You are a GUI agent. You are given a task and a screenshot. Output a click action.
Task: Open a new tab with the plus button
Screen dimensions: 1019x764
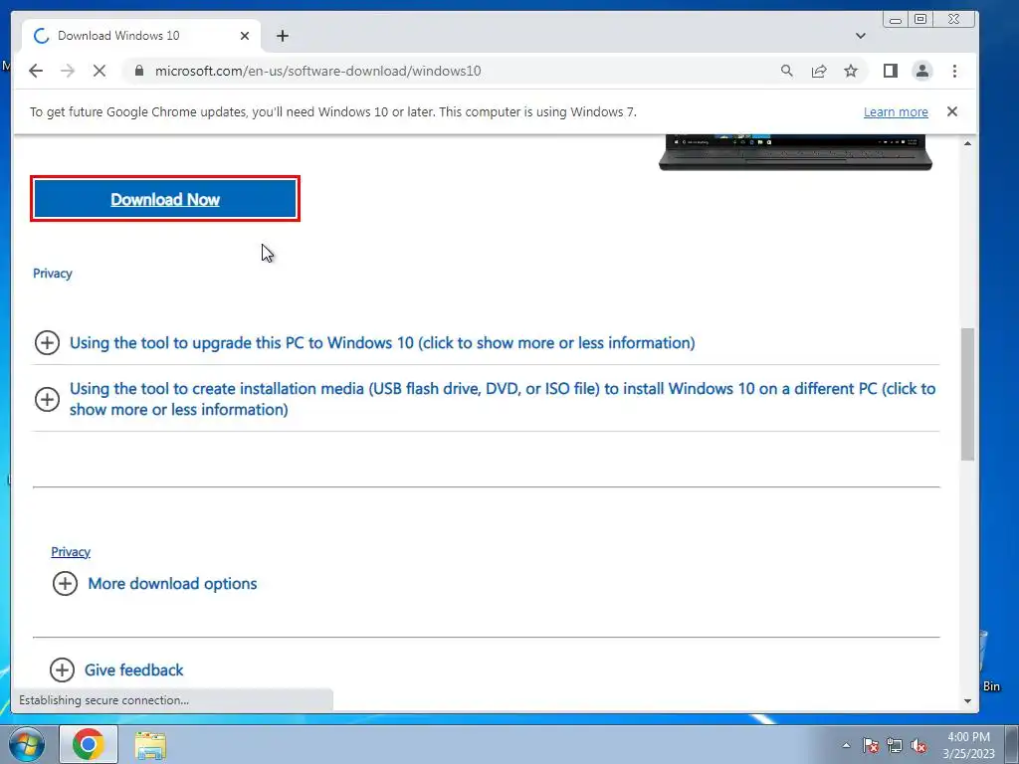pyautogui.click(x=282, y=36)
